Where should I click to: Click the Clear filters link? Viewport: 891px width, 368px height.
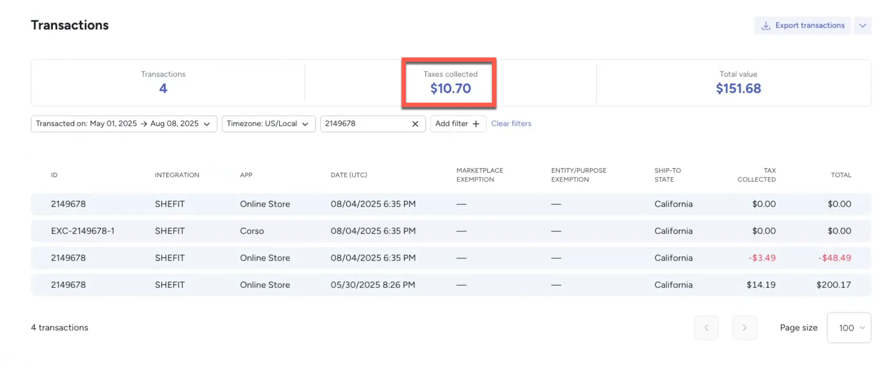tap(511, 124)
